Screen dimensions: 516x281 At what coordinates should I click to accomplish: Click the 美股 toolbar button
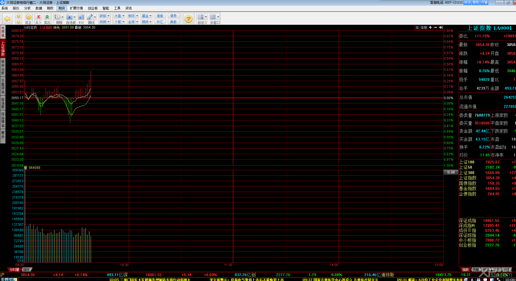coord(173,22)
